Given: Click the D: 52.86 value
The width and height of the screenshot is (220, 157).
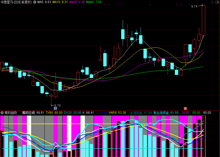Looking at the screenshot, I should click(101, 113).
